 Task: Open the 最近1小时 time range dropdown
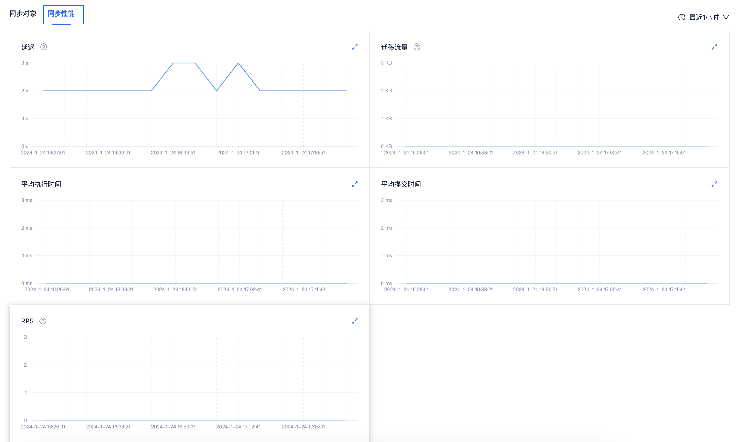[704, 17]
